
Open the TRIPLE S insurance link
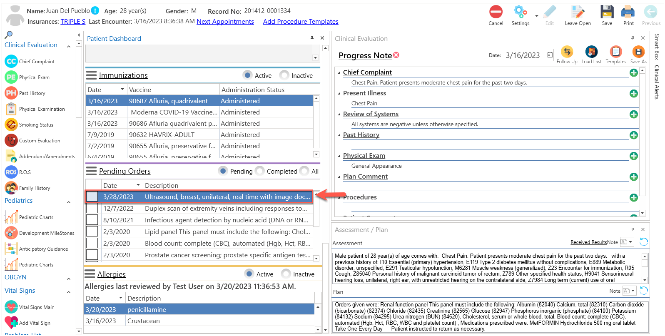coord(73,22)
